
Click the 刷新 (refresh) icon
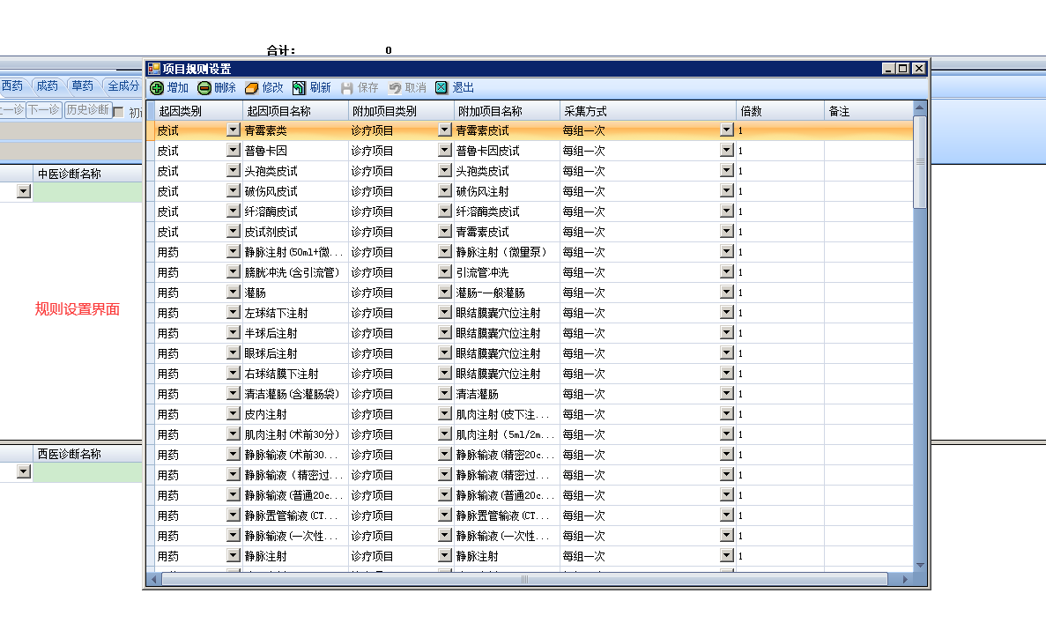[x=299, y=88]
